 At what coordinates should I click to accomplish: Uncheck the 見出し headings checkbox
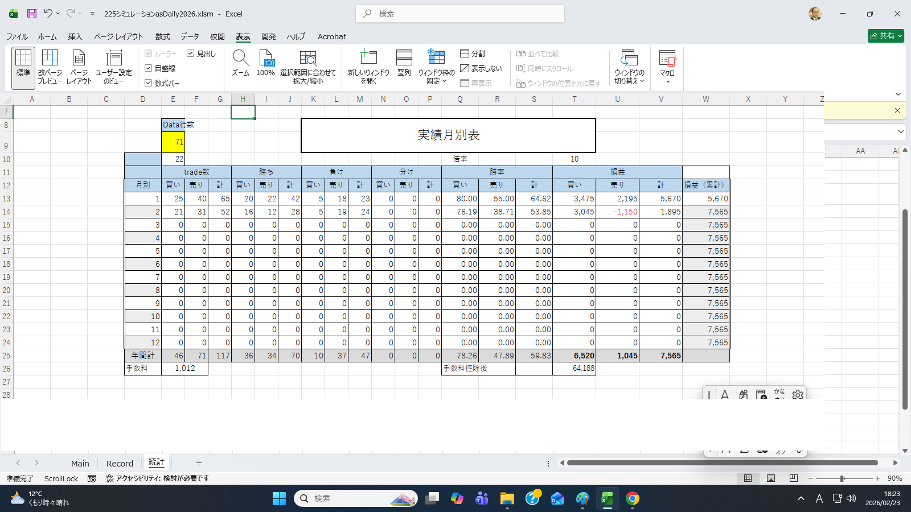pos(191,53)
